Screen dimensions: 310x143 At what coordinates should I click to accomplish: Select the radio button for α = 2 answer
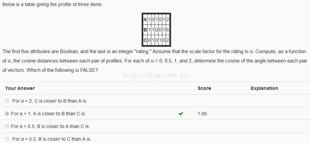7,101
